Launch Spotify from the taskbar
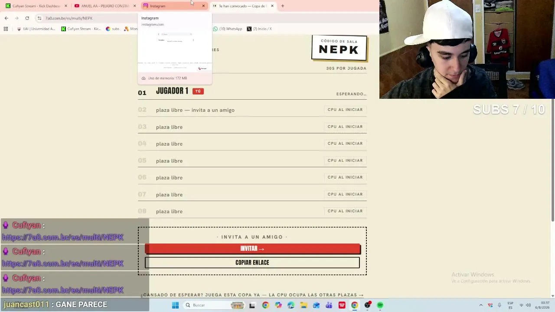 [380, 305]
